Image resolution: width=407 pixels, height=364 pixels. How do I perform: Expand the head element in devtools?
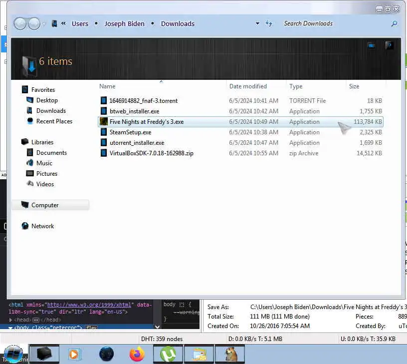[10, 320]
